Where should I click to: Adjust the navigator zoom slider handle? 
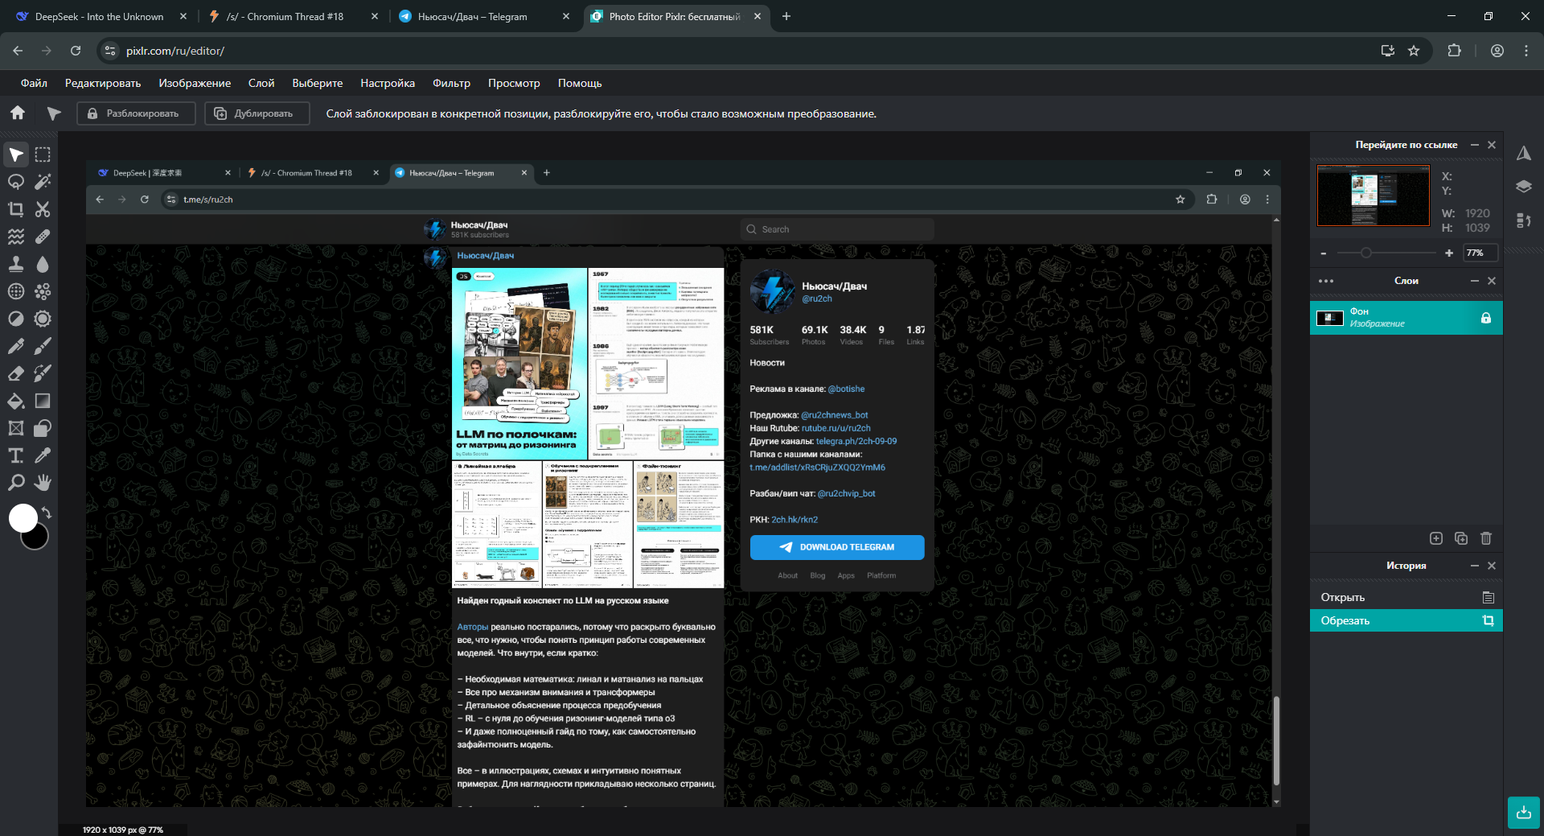[1365, 253]
